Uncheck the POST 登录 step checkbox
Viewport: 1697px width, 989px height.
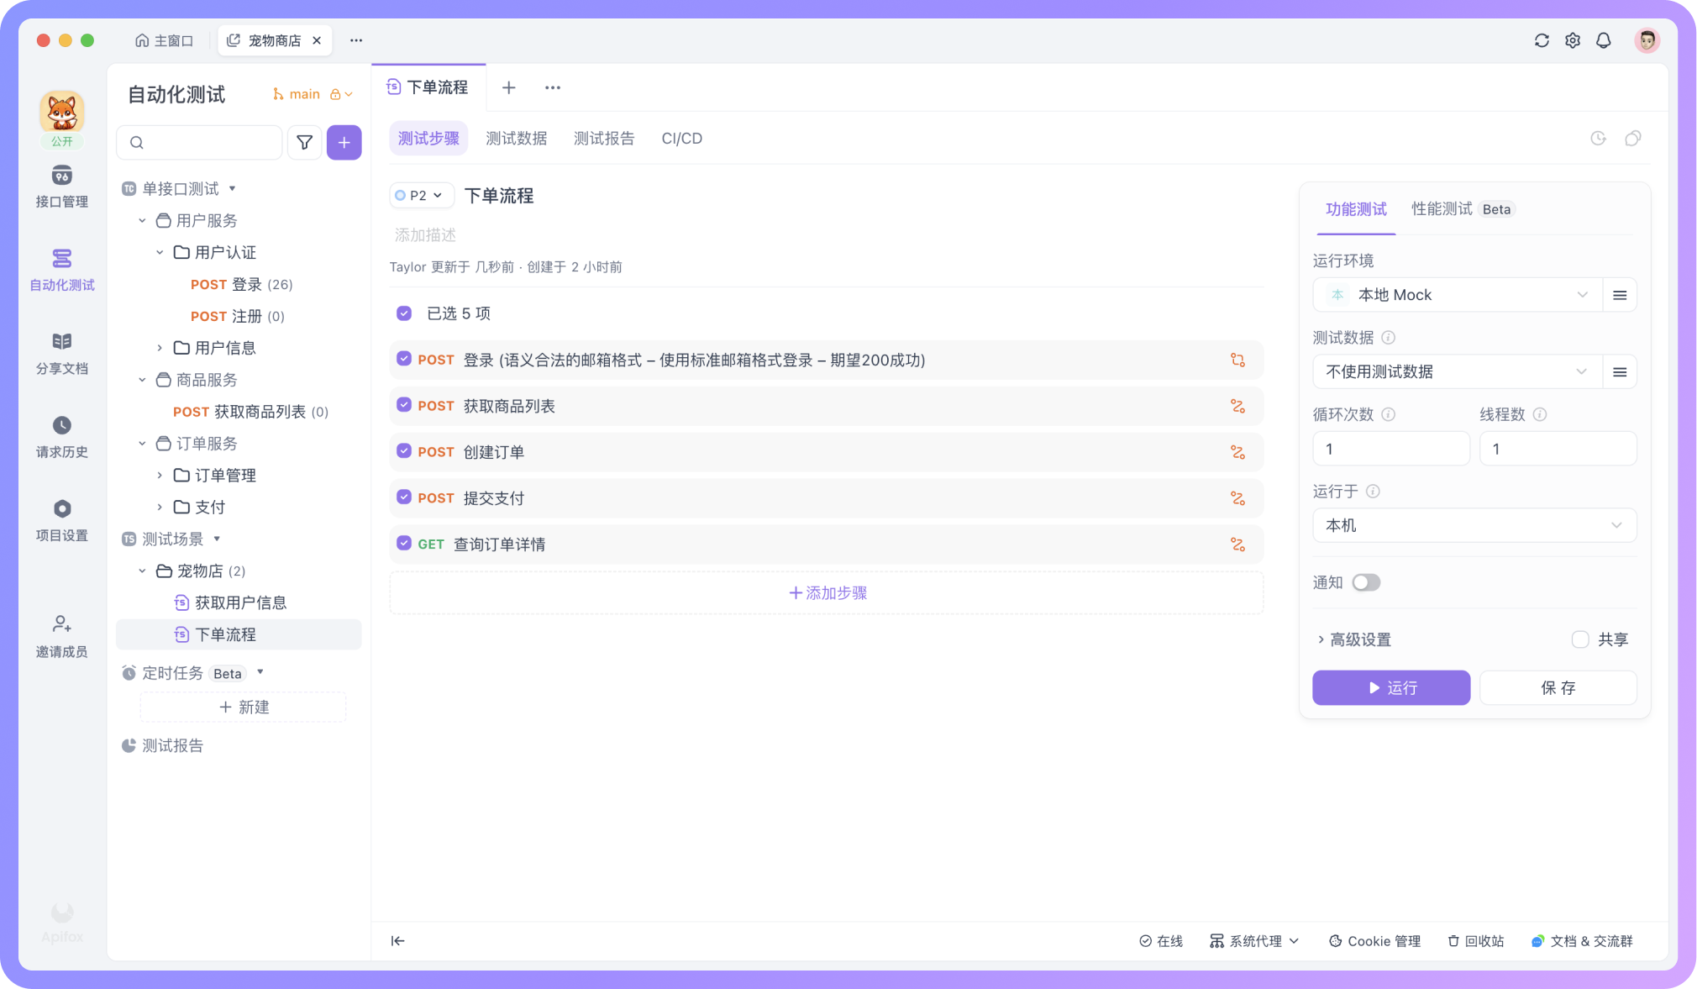[403, 360]
